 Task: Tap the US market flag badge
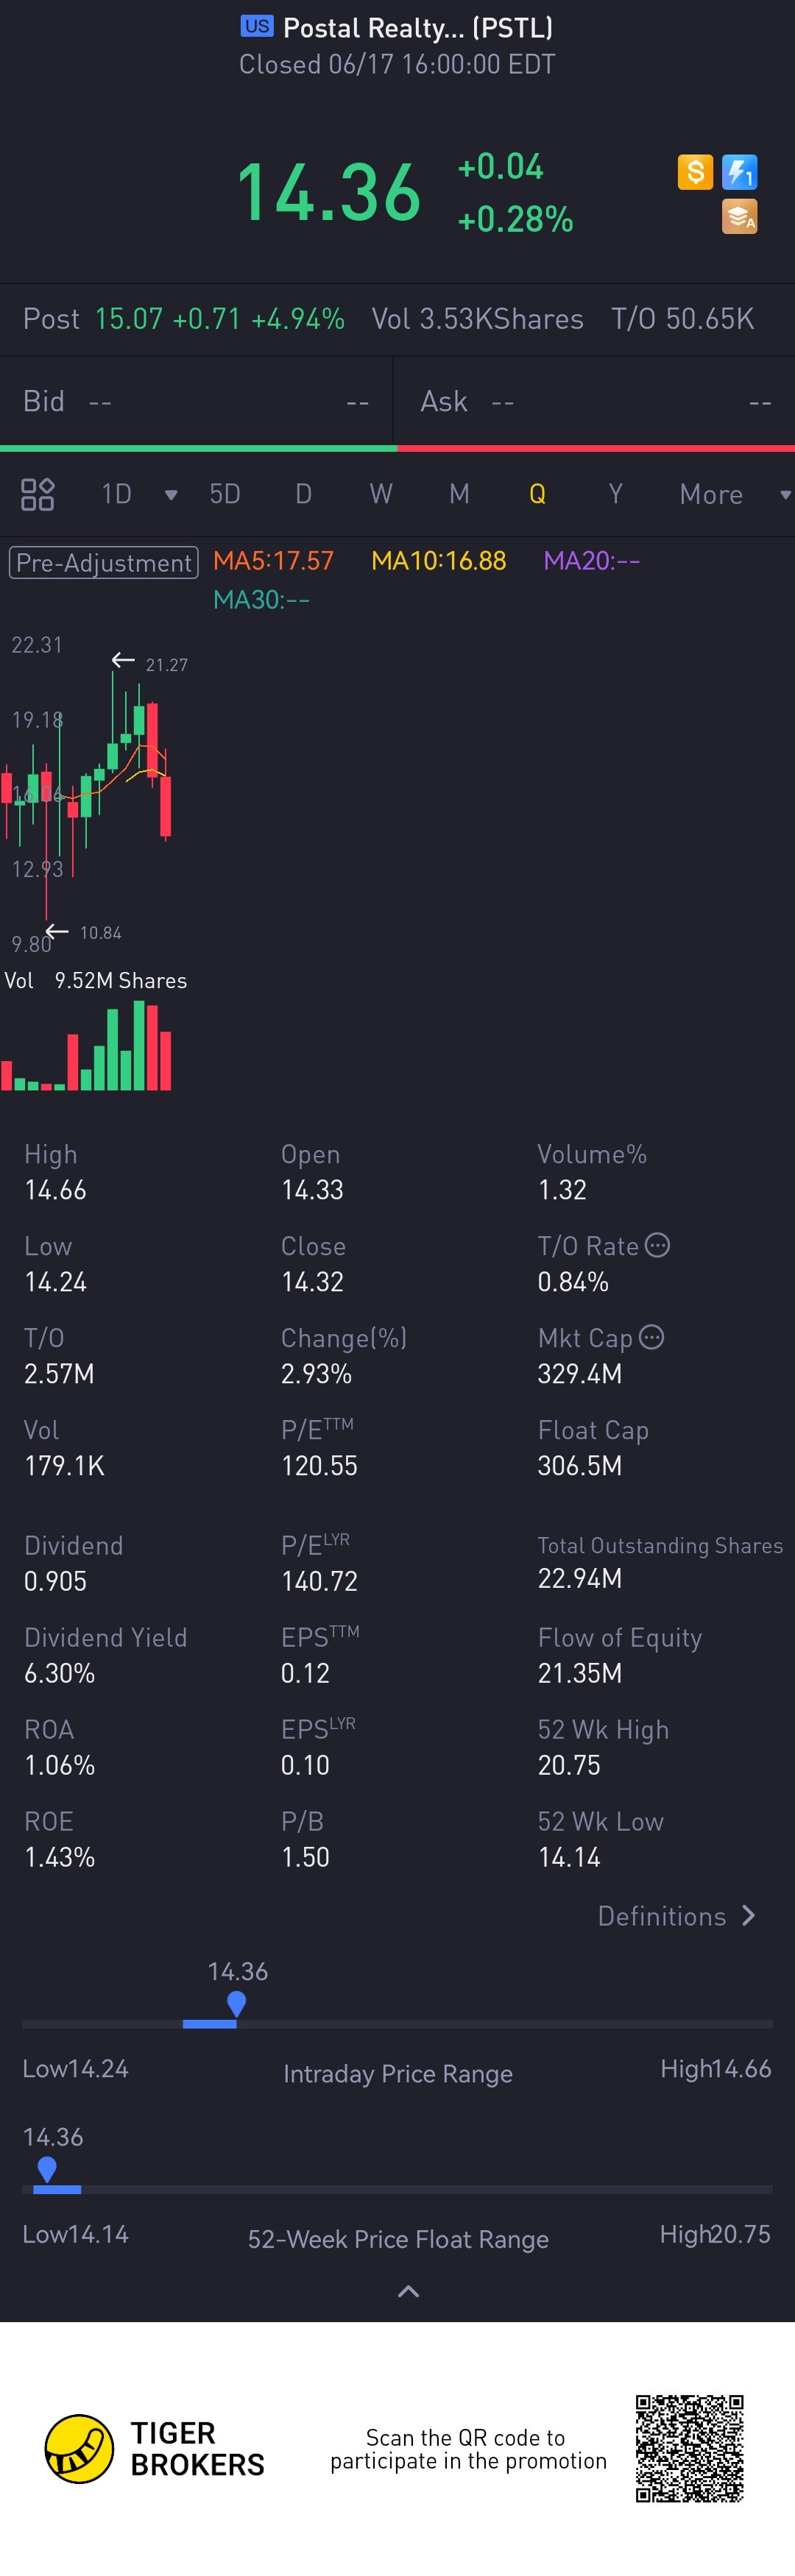[257, 26]
